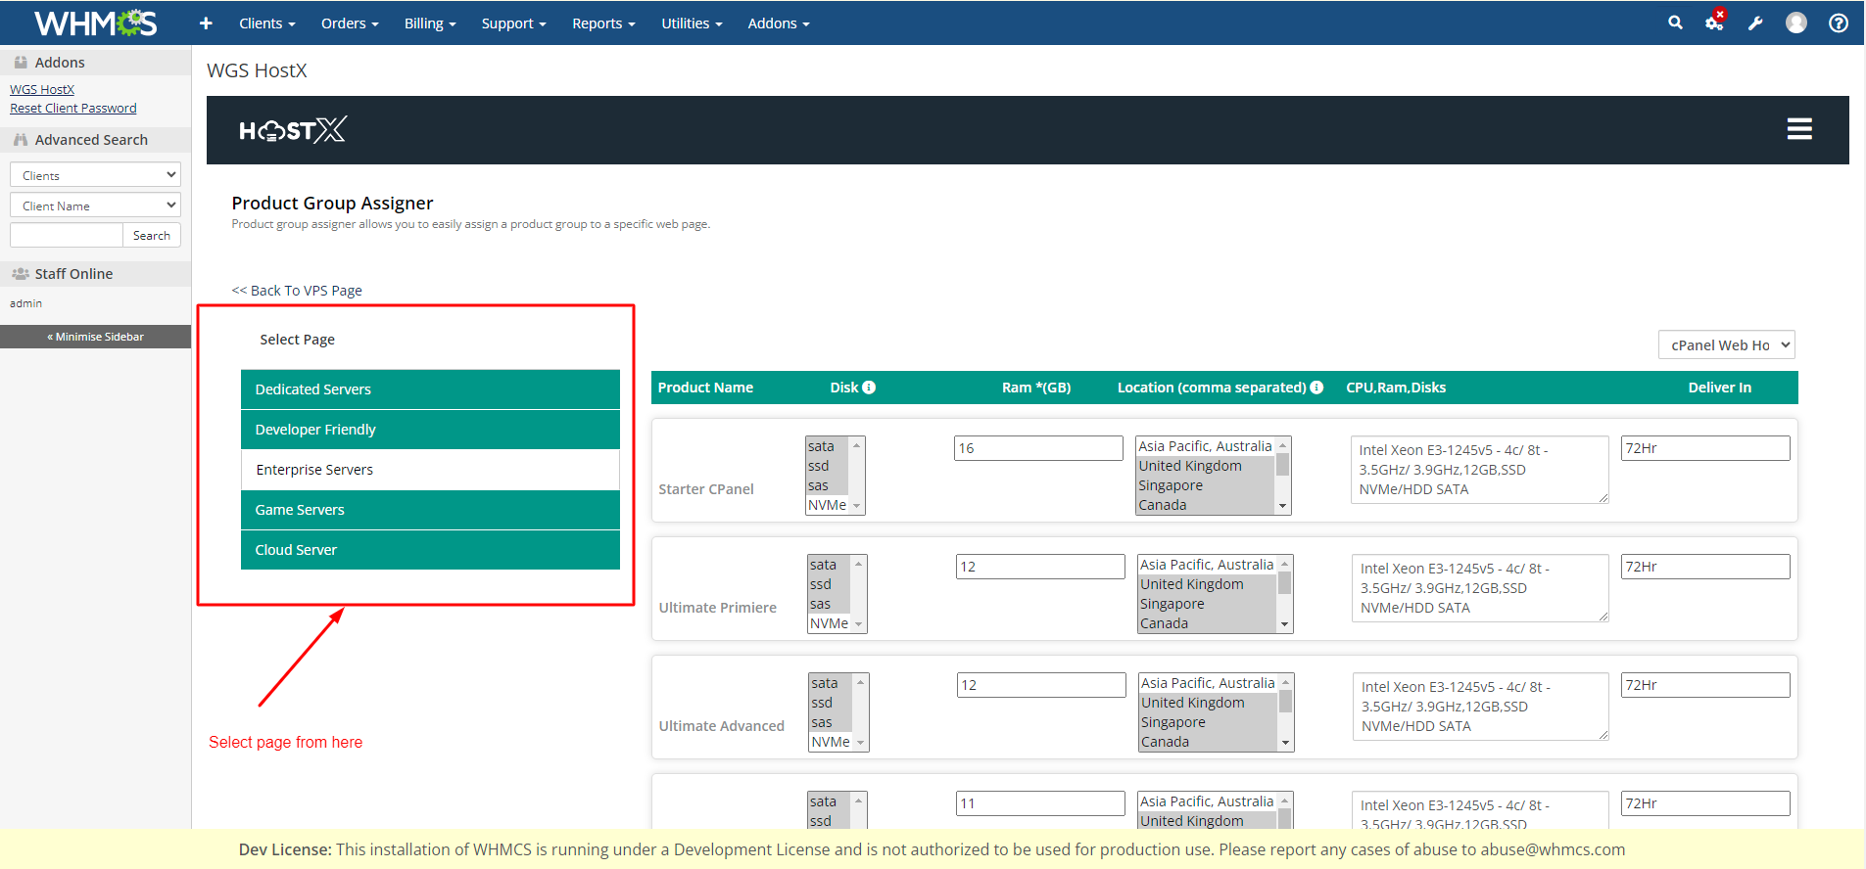The image size is (1866, 869).
Task: Open the Billing menu
Action: click(430, 23)
